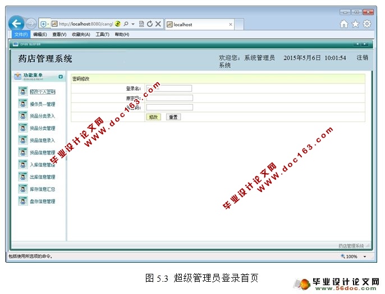Click the localhost URL address field
Image resolution: width=385 pixels, height=294 pixels.
click(x=86, y=24)
